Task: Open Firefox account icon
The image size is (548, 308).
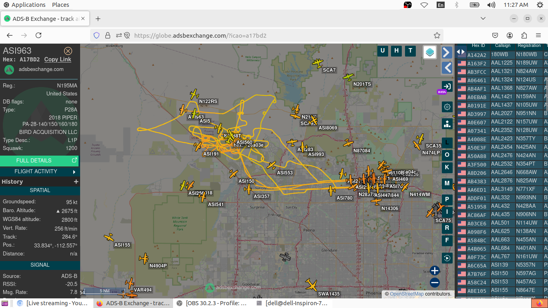Action: pyautogui.click(x=510, y=35)
